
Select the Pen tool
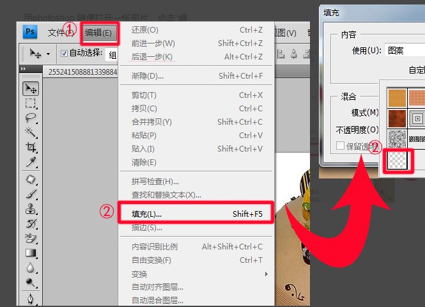point(31,299)
